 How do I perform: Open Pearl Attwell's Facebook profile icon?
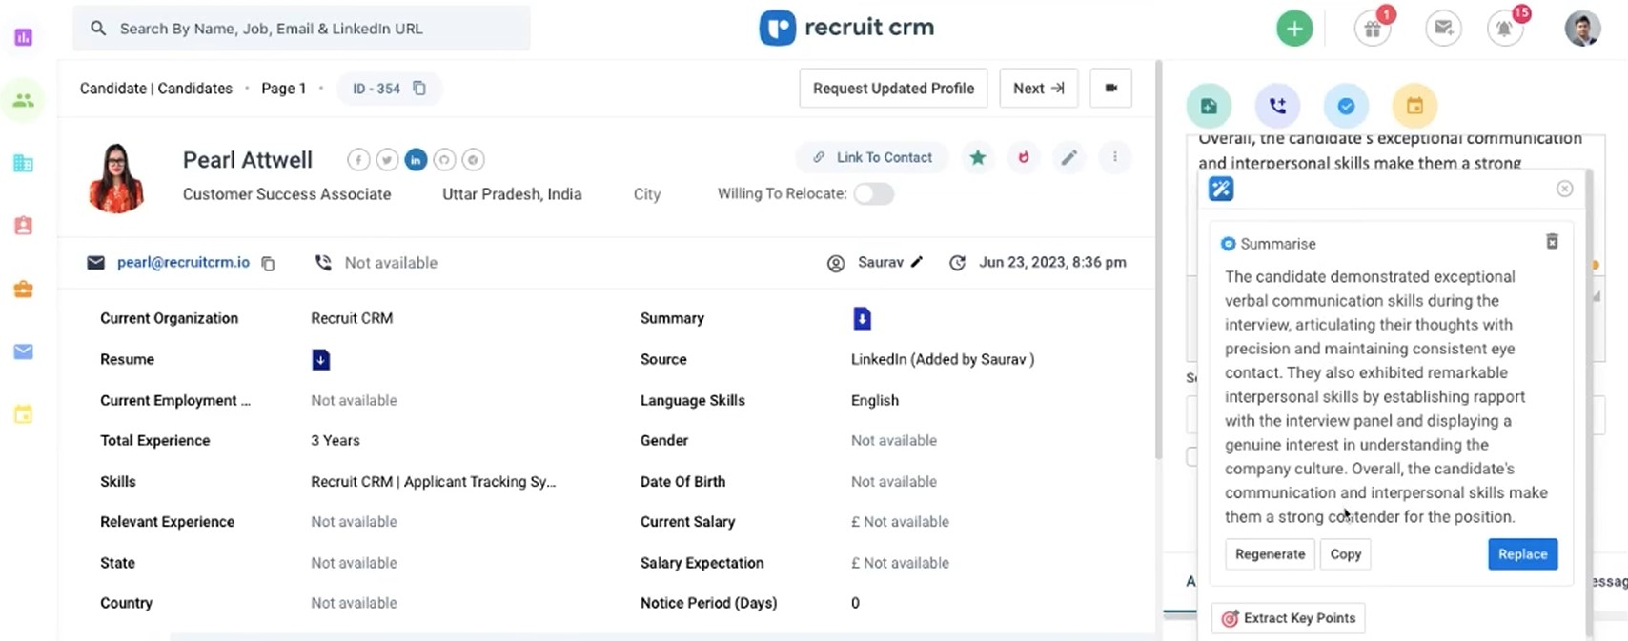[x=358, y=160]
